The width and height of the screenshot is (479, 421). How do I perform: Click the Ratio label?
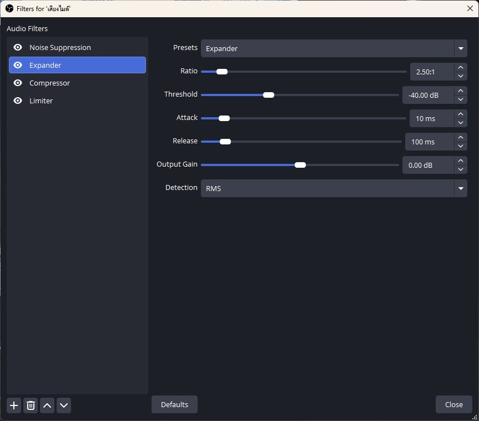pyautogui.click(x=189, y=71)
